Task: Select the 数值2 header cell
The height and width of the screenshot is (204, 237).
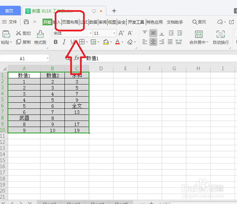Action: coord(52,75)
